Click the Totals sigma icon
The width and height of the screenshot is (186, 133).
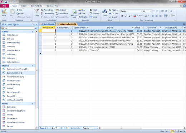(91, 10)
